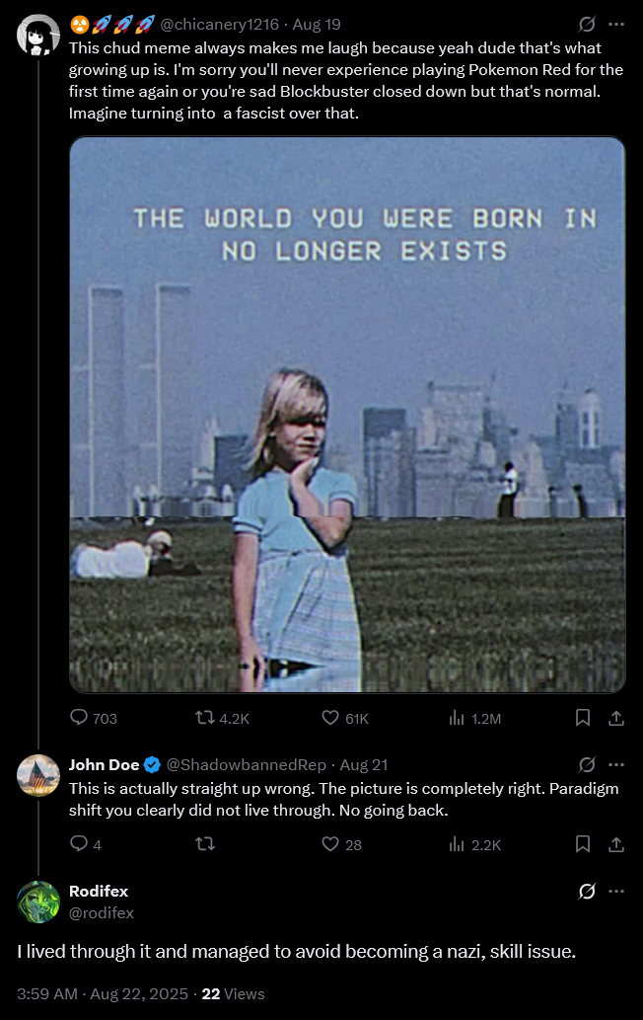The height and width of the screenshot is (1020, 643).
Task: View John Doe's post analytics 2.2K
Action: point(474,843)
